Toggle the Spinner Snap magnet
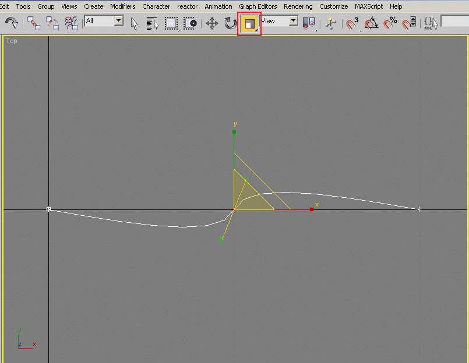Screen dimensions: 469x363 (409, 23)
